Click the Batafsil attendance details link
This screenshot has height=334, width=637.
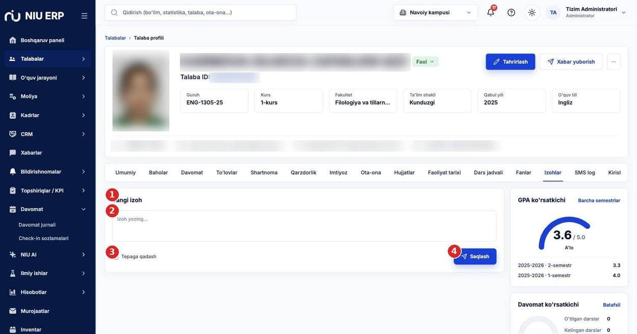click(612, 305)
